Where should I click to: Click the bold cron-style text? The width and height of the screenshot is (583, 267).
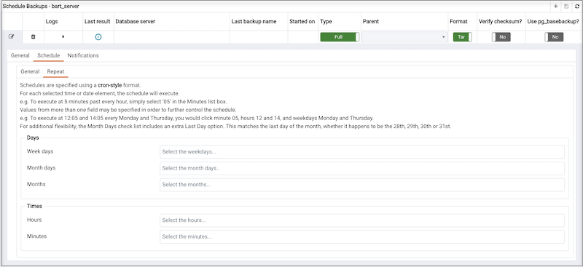110,85
